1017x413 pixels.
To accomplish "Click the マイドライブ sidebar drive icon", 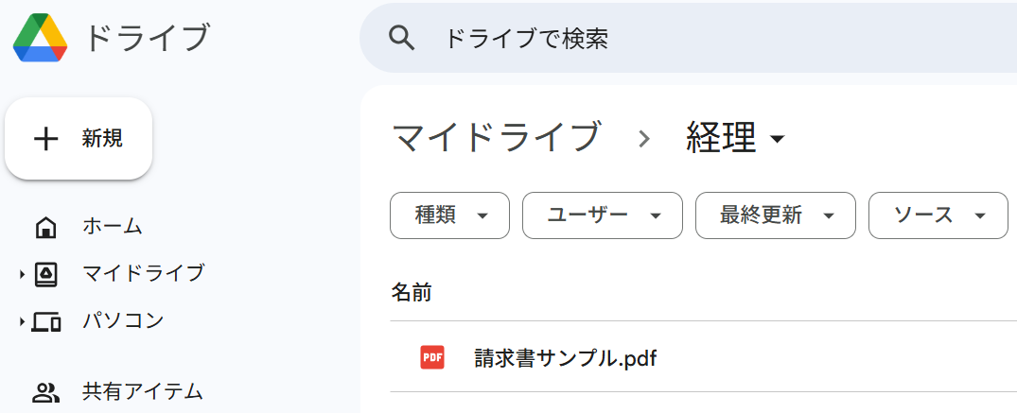I will click(45, 274).
